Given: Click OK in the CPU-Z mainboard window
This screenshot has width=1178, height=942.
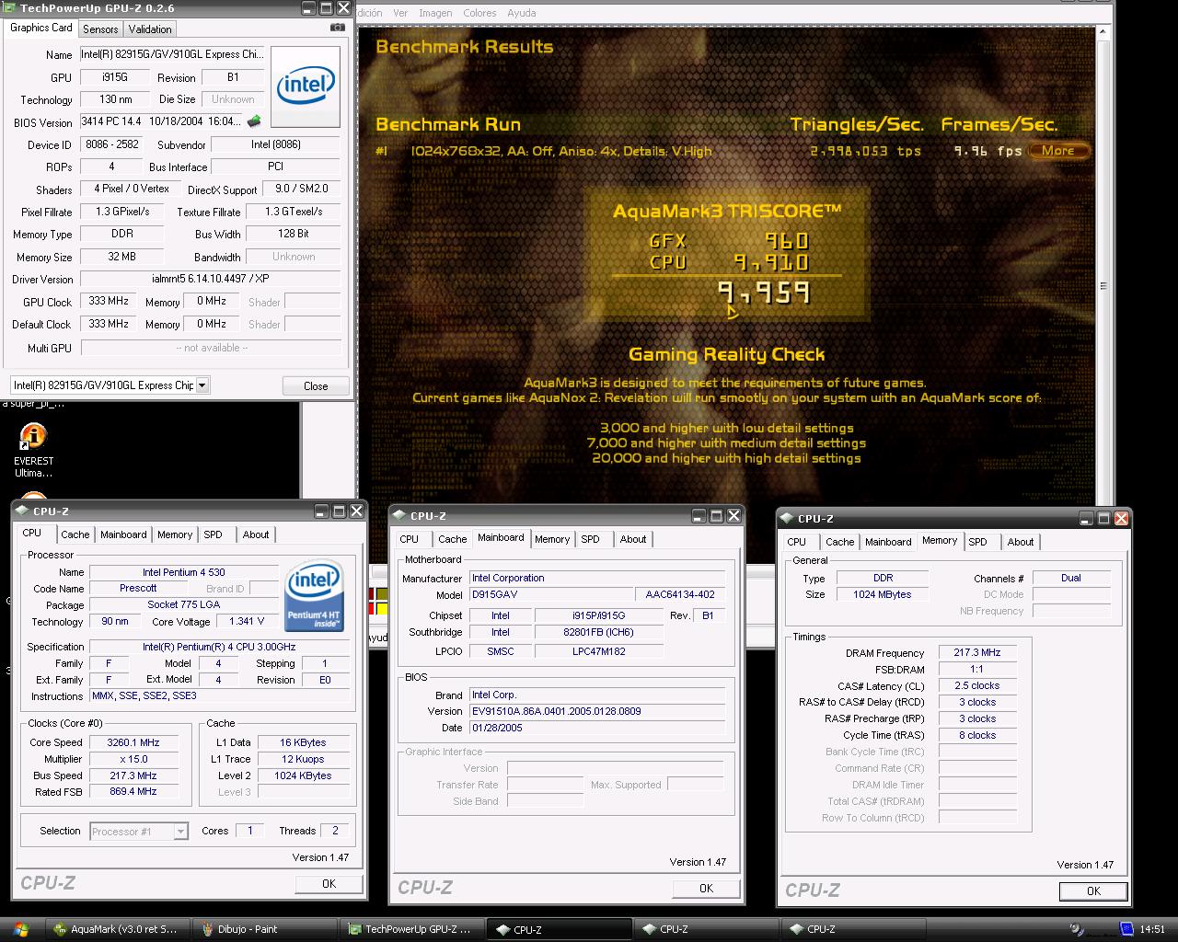Looking at the screenshot, I should pyautogui.click(x=706, y=888).
